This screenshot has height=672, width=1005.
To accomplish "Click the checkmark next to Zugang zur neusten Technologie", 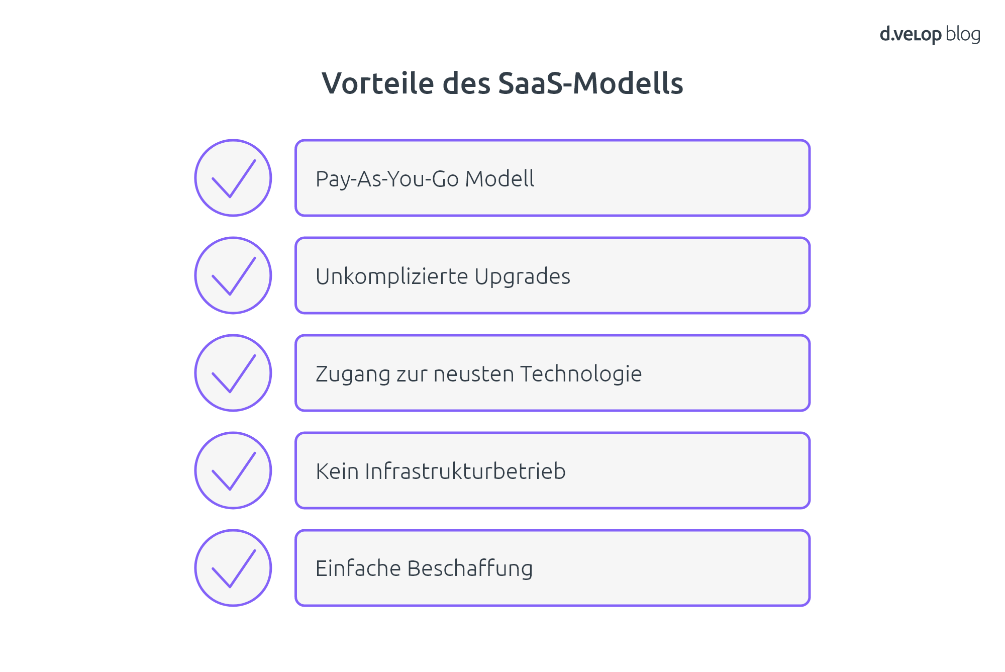I will coord(233,373).
